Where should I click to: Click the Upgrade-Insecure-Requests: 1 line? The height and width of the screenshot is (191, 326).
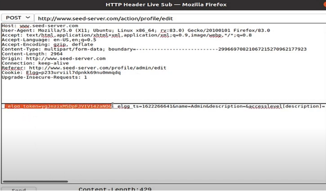(x=44, y=77)
